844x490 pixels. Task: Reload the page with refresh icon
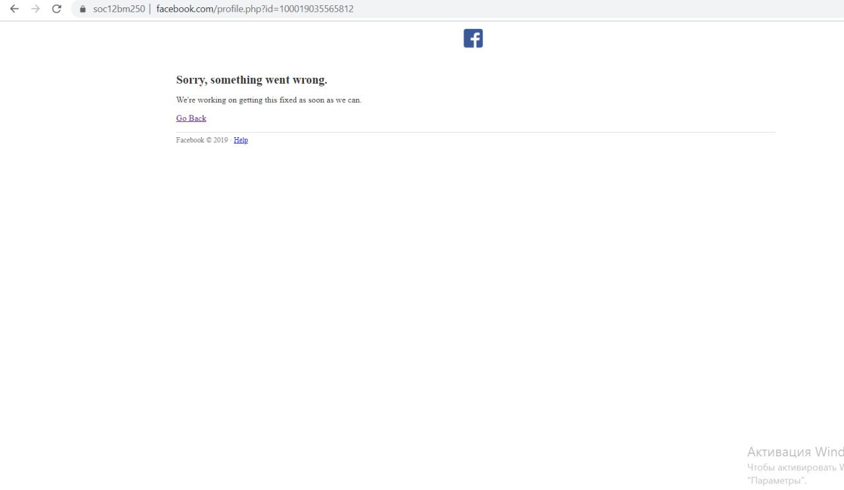click(x=57, y=9)
